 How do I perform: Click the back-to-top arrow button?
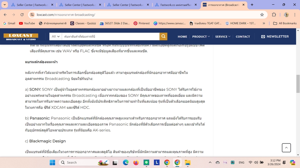tap(286, 147)
